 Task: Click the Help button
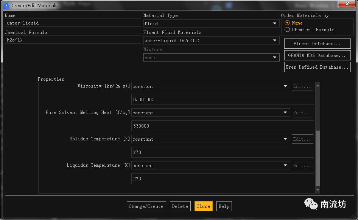click(x=224, y=206)
